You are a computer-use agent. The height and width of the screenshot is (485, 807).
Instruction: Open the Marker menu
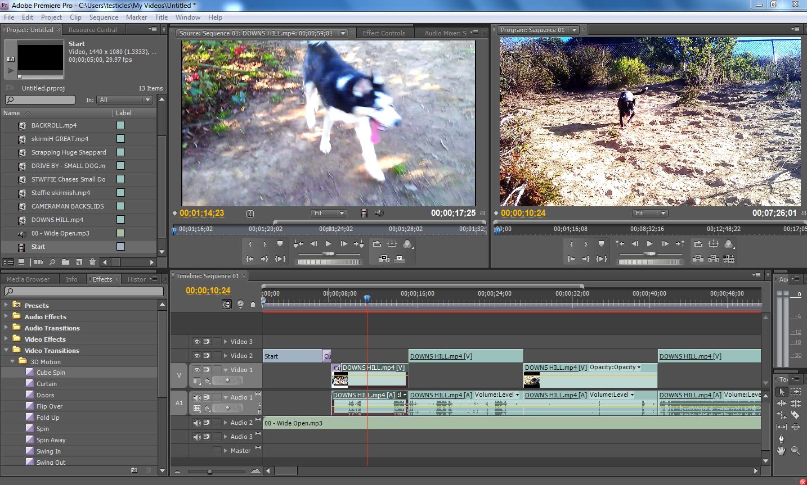pyautogui.click(x=136, y=17)
